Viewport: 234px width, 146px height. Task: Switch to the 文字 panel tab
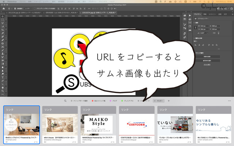[225, 14]
